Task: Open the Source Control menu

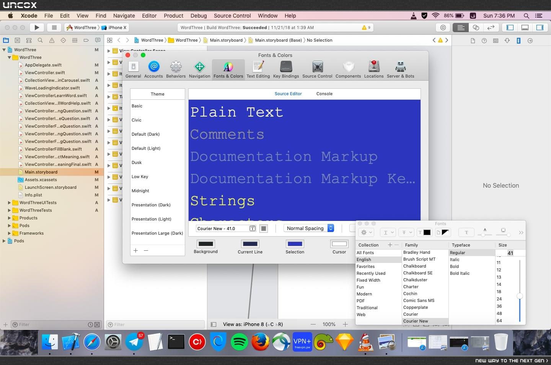Action: coord(232,16)
